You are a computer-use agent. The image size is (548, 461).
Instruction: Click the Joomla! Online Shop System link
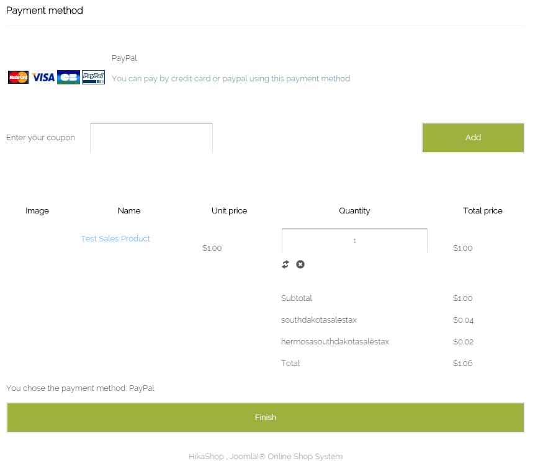point(286,457)
